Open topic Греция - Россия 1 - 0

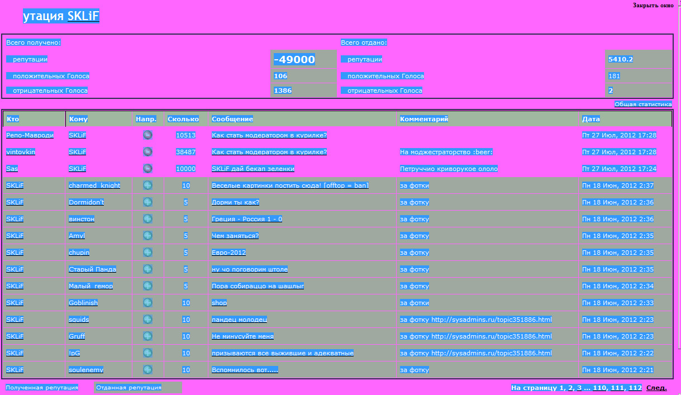point(247,219)
